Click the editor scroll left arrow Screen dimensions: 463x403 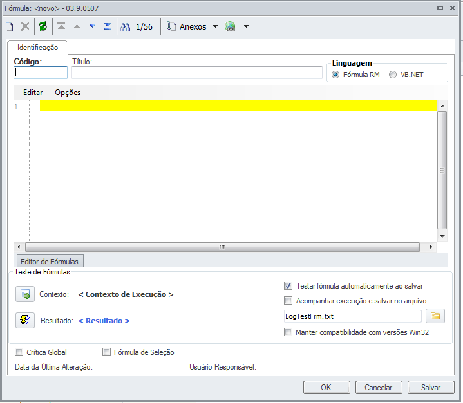pos(19,247)
